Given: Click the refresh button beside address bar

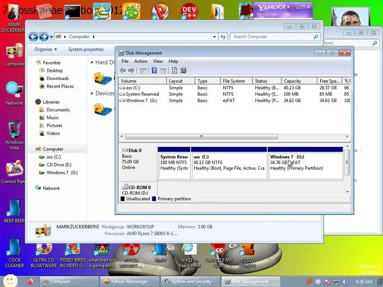Looking at the screenshot, I should tap(223, 37).
